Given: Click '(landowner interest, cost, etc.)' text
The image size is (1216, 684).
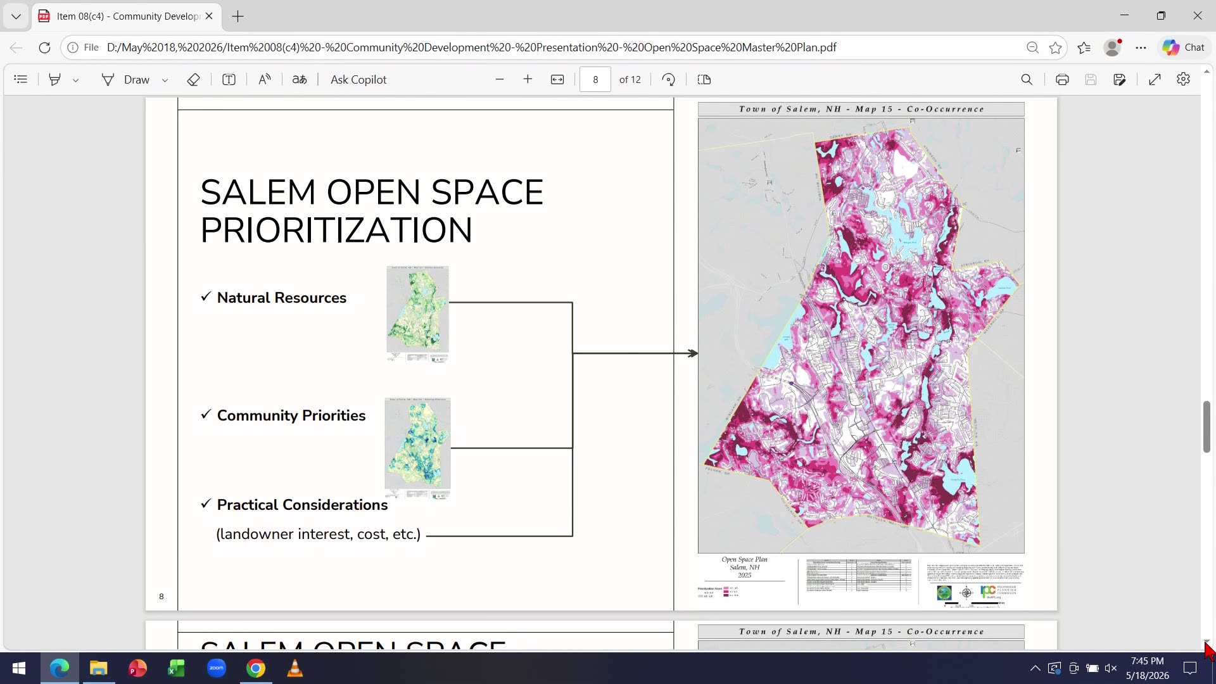Looking at the screenshot, I should point(318,535).
